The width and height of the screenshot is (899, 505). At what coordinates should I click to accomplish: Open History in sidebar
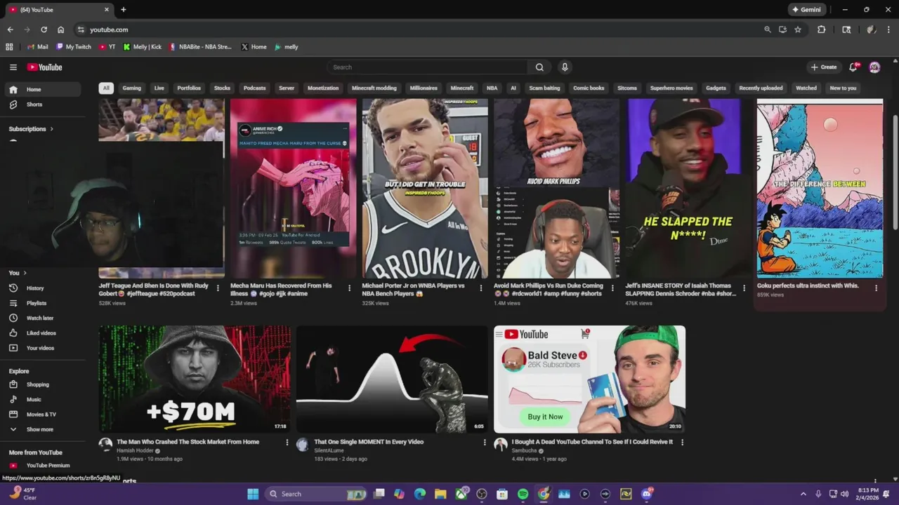(42, 288)
